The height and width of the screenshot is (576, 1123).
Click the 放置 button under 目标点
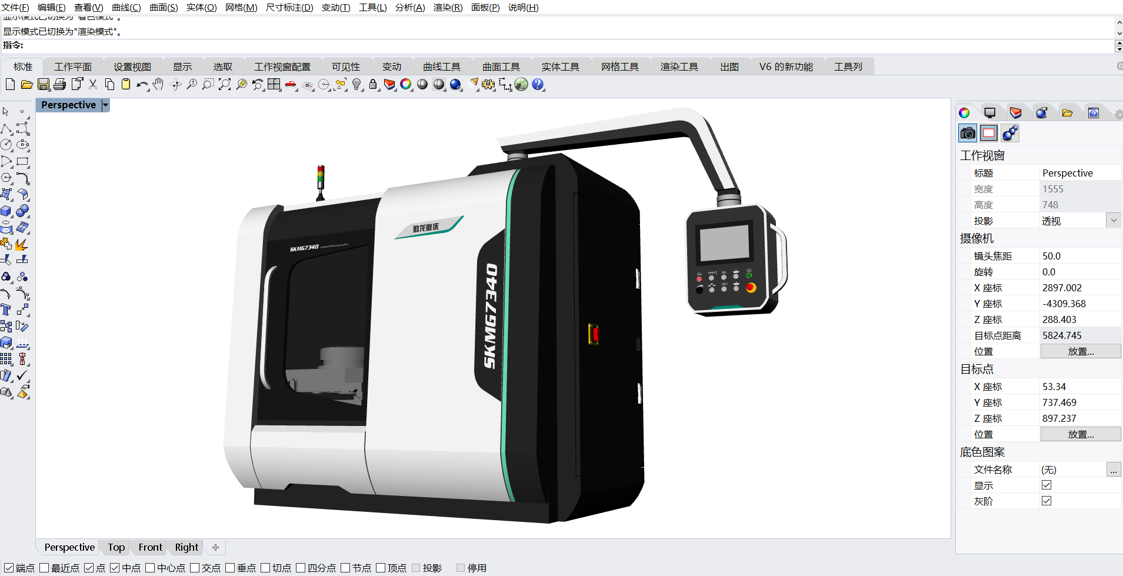(x=1081, y=434)
